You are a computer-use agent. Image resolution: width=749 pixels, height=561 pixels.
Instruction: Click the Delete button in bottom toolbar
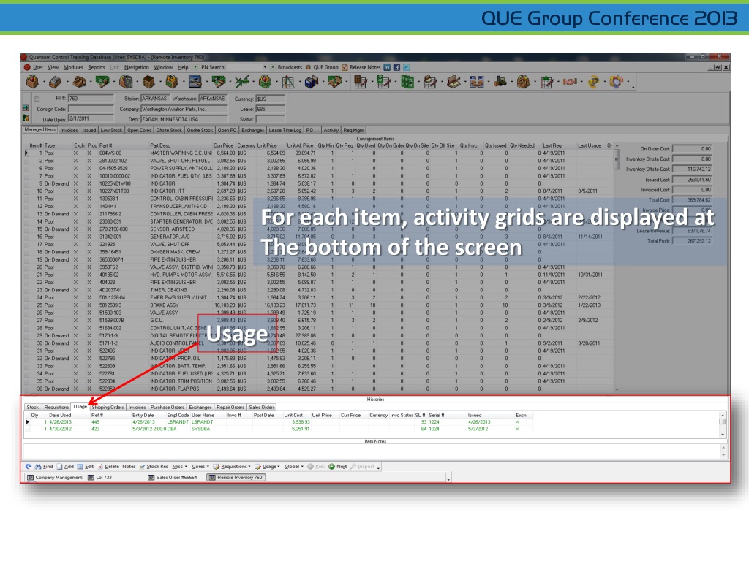tap(108, 467)
